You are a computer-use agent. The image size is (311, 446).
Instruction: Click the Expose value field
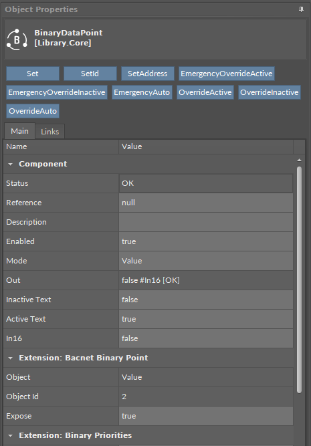tap(206, 416)
